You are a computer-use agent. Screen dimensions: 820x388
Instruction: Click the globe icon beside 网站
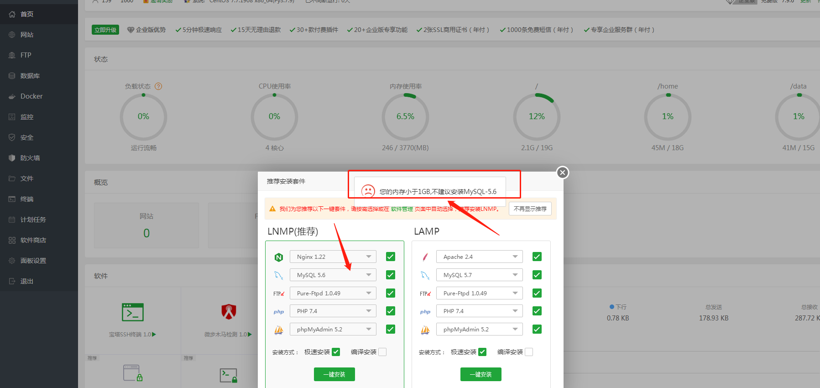[12, 35]
